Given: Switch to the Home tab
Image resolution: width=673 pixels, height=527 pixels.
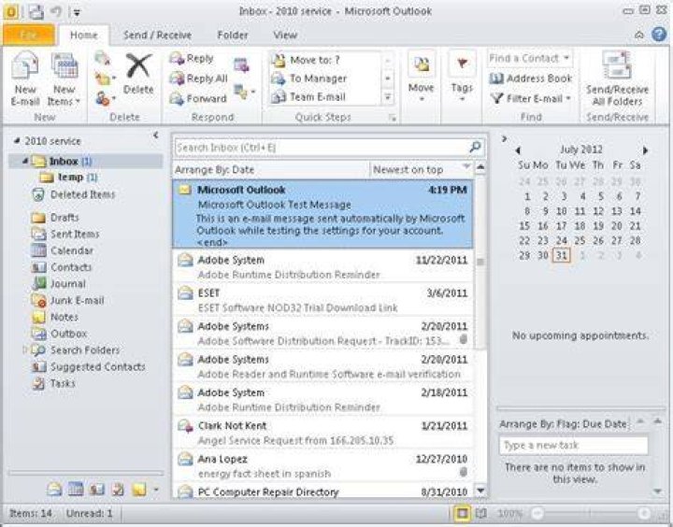Looking at the screenshot, I should (84, 36).
